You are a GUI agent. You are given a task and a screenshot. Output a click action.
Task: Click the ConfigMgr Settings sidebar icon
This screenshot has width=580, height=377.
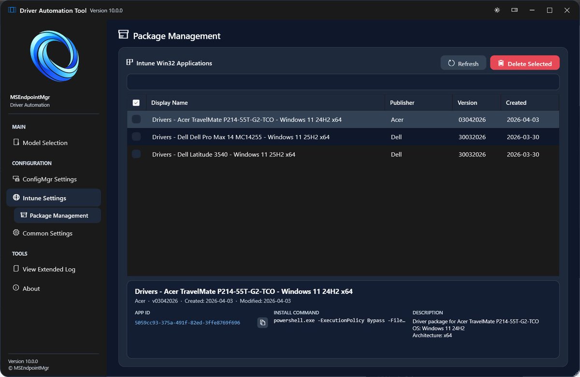[x=16, y=179]
